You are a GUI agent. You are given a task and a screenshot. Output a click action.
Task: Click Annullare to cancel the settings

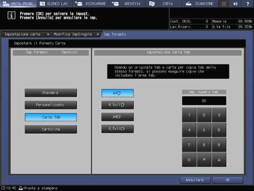point(195,180)
